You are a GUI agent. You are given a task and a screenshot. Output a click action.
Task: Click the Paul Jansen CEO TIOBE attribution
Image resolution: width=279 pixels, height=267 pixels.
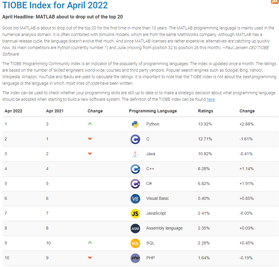tap(247, 48)
